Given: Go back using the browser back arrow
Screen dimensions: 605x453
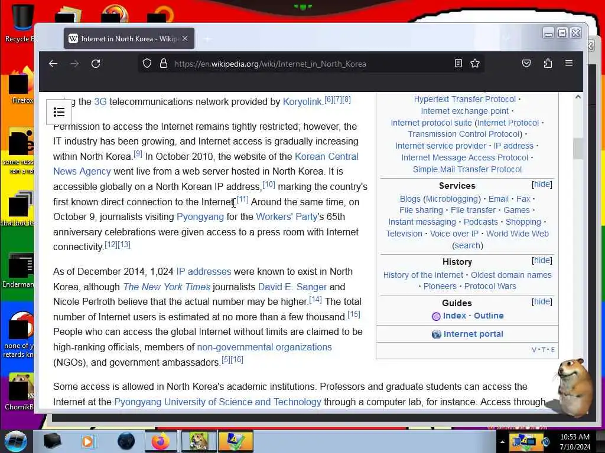Looking at the screenshot, I should 53,64.
